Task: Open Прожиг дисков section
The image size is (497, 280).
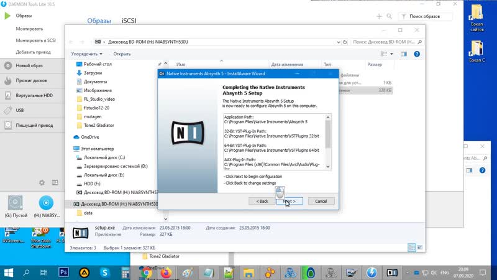Action: 31,80
